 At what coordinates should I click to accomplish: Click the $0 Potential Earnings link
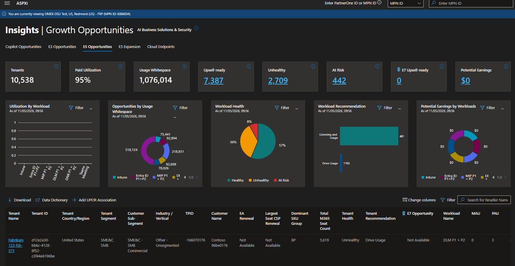coord(466,80)
